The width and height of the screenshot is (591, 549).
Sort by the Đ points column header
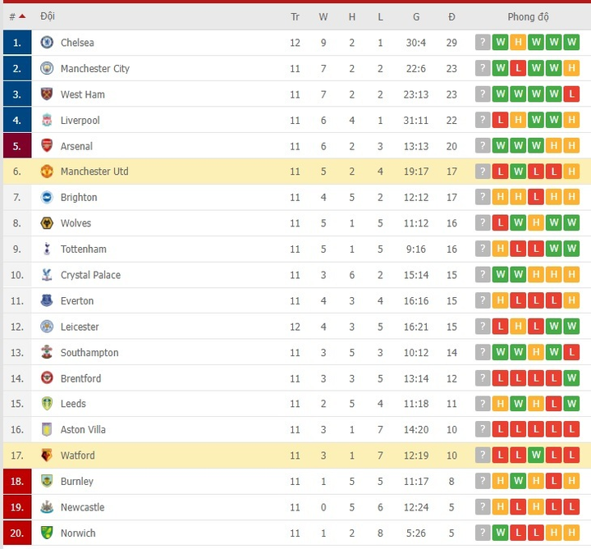pyautogui.click(x=451, y=16)
